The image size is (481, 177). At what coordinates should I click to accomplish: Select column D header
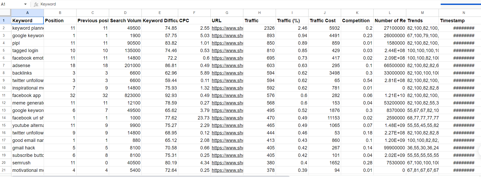click(125, 13)
